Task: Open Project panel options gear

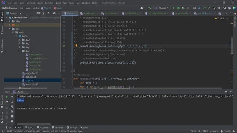Action: [x=54, y=13]
